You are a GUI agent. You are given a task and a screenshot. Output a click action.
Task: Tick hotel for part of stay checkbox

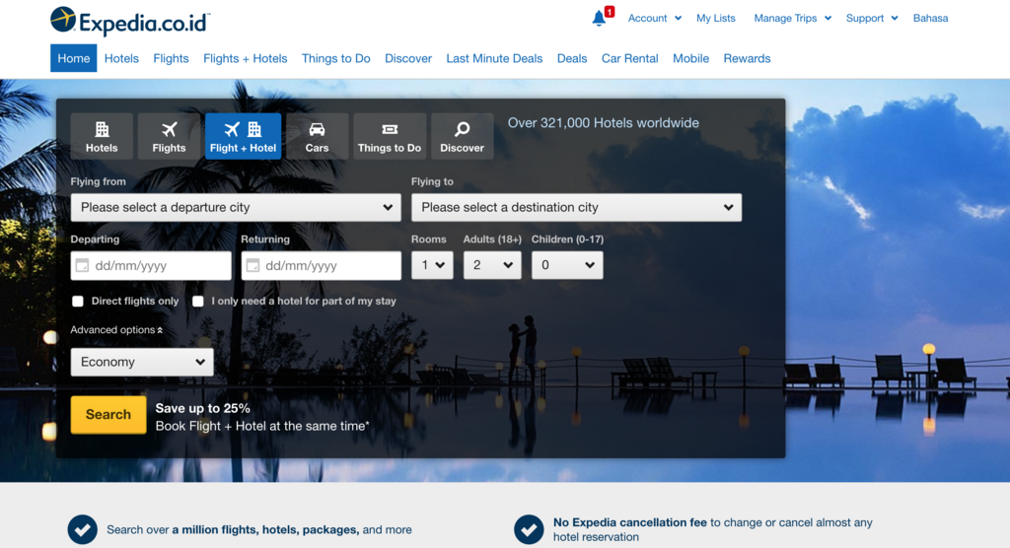197,301
